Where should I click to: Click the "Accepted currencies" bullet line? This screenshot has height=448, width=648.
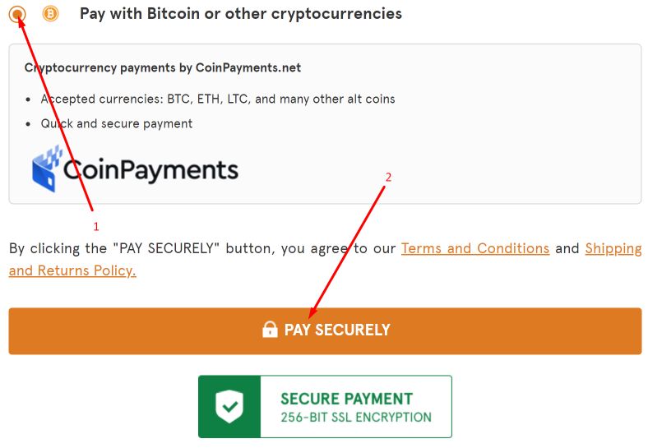pyautogui.click(x=218, y=99)
